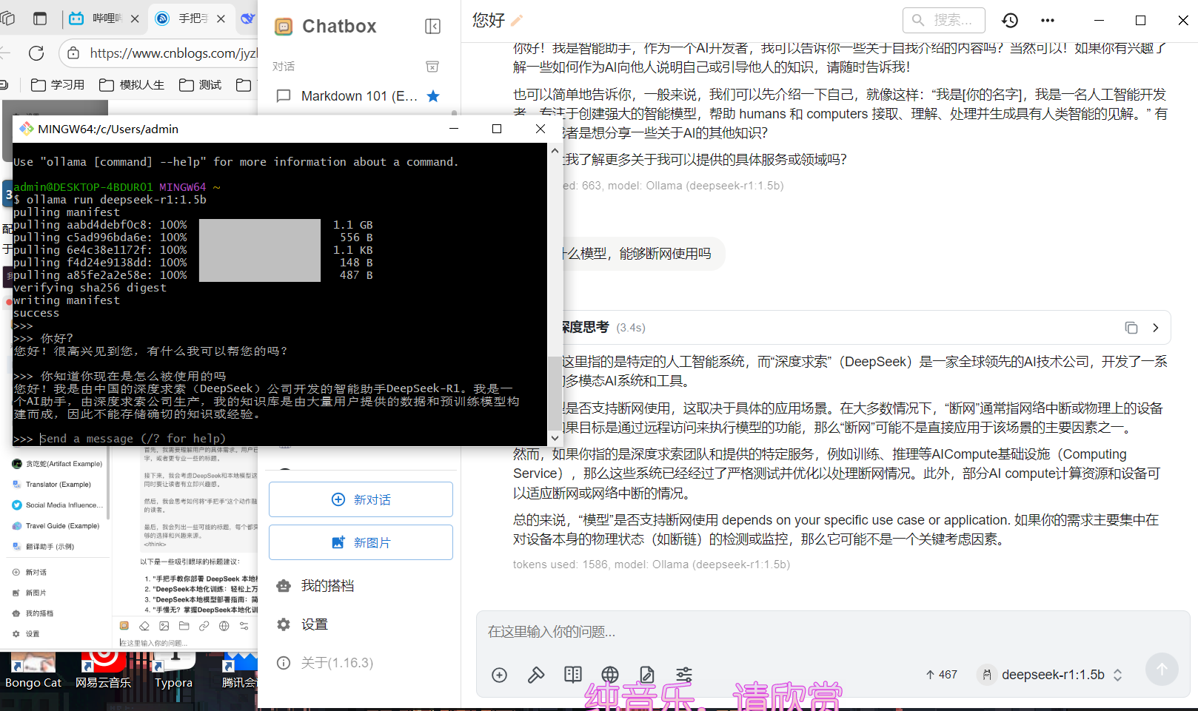Image resolution: width=1198 pixels, height=711 pixels.
Task: Open the three-dot more options menu
Action: coord(1047,21)
